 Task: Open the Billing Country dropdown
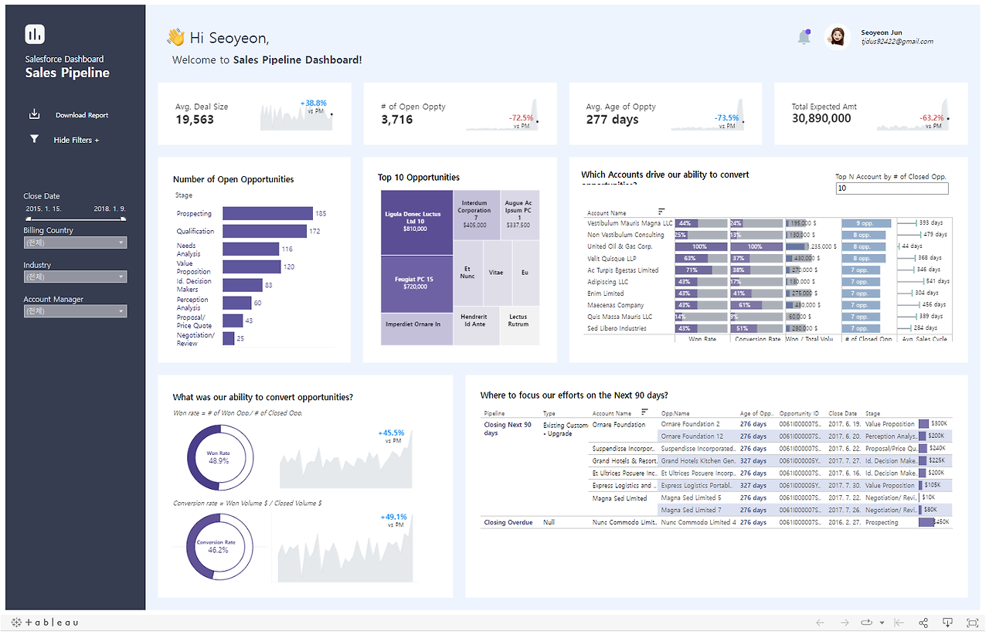74,242
